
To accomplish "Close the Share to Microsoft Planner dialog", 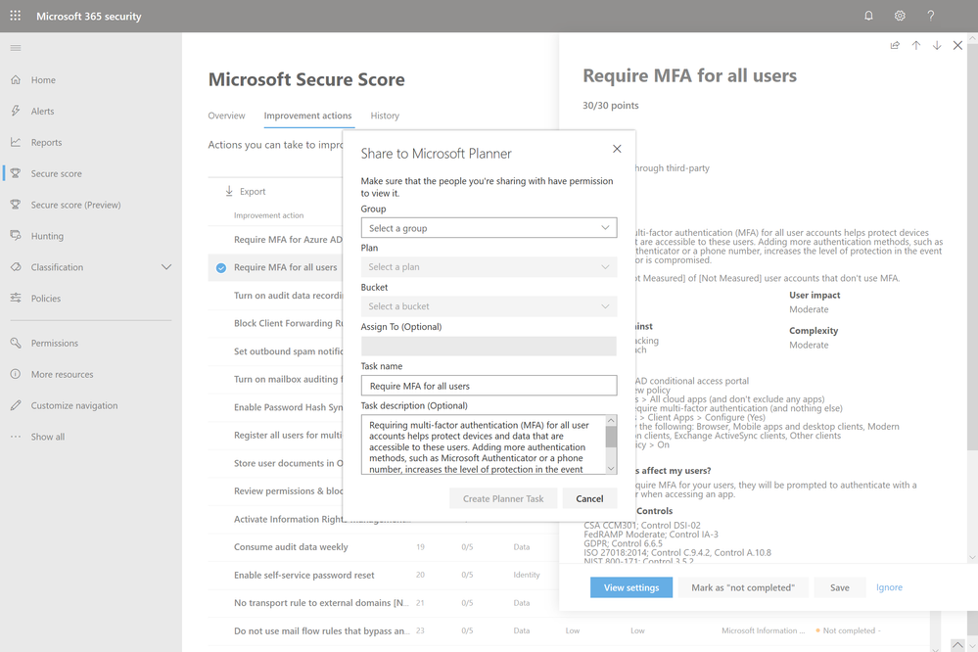I will 617,149.
